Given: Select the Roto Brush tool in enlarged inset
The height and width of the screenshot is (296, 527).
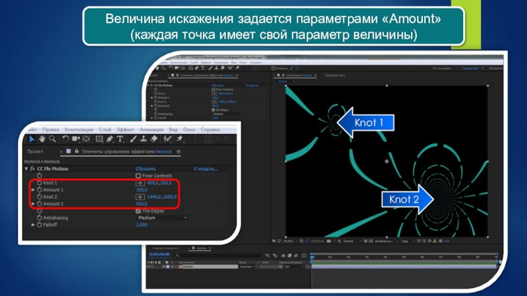Looking at the screenshot, I should coord(167,139).
